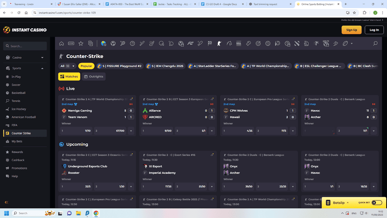Toggle the Quick Bet switch
The height and width of the screenshot is (218, 387).
pyautogui.click(x=377, y=203)
